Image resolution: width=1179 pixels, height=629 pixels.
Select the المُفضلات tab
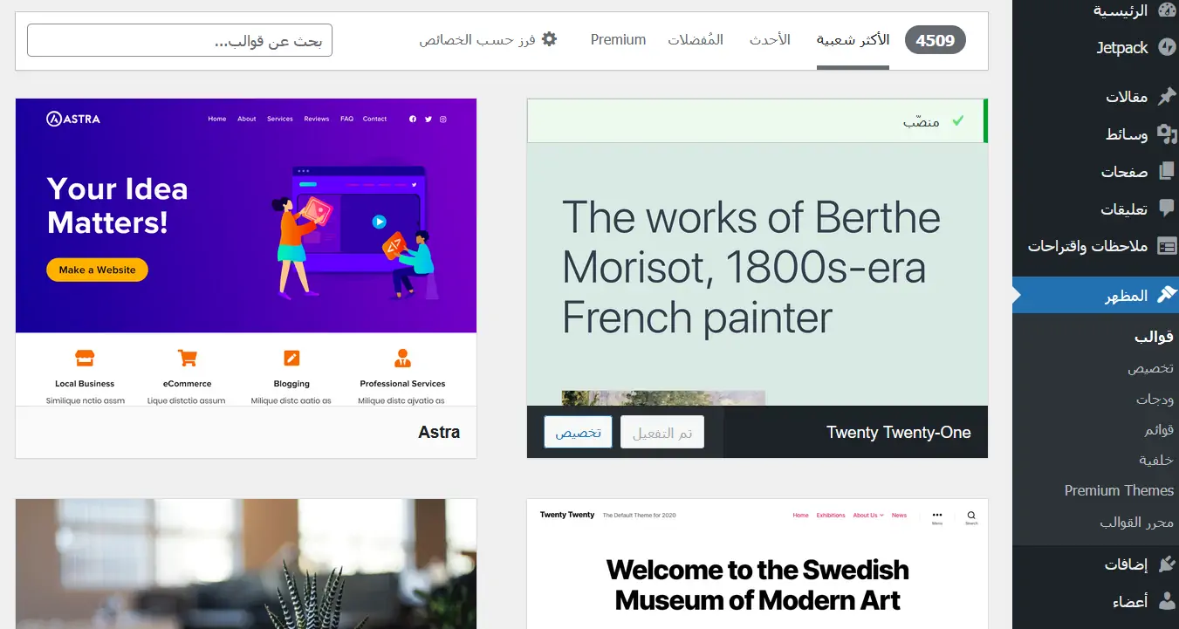coord(696,40)
